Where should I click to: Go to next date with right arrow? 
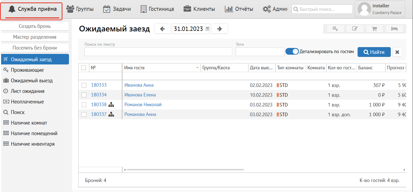(x=220, y=29)
